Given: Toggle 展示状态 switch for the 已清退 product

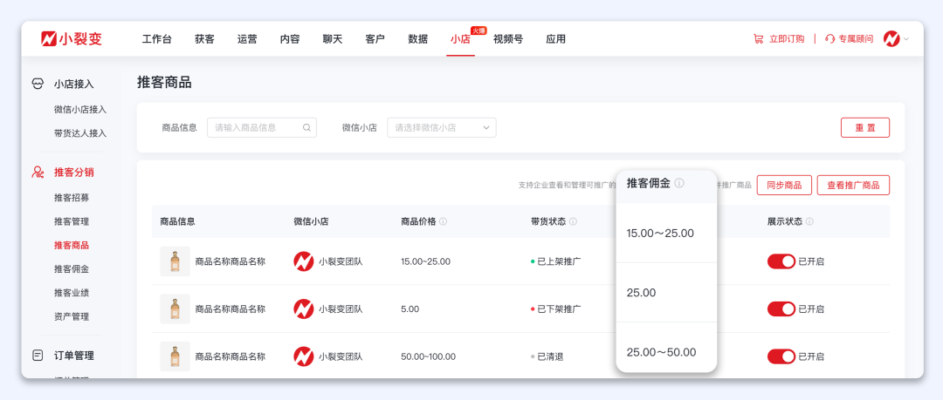Looking at the screenshot, I should 781,356.
